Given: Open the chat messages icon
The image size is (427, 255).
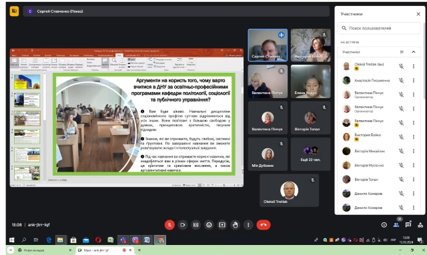Looking at the screenshot, I should coord(408,225).
